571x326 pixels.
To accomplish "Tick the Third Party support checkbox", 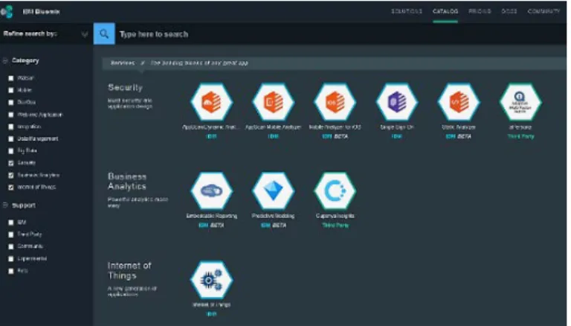I will (x=11, y=234).
